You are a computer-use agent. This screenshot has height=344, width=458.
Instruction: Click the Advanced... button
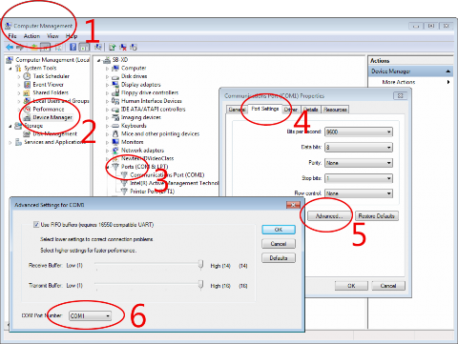point(329,216)
